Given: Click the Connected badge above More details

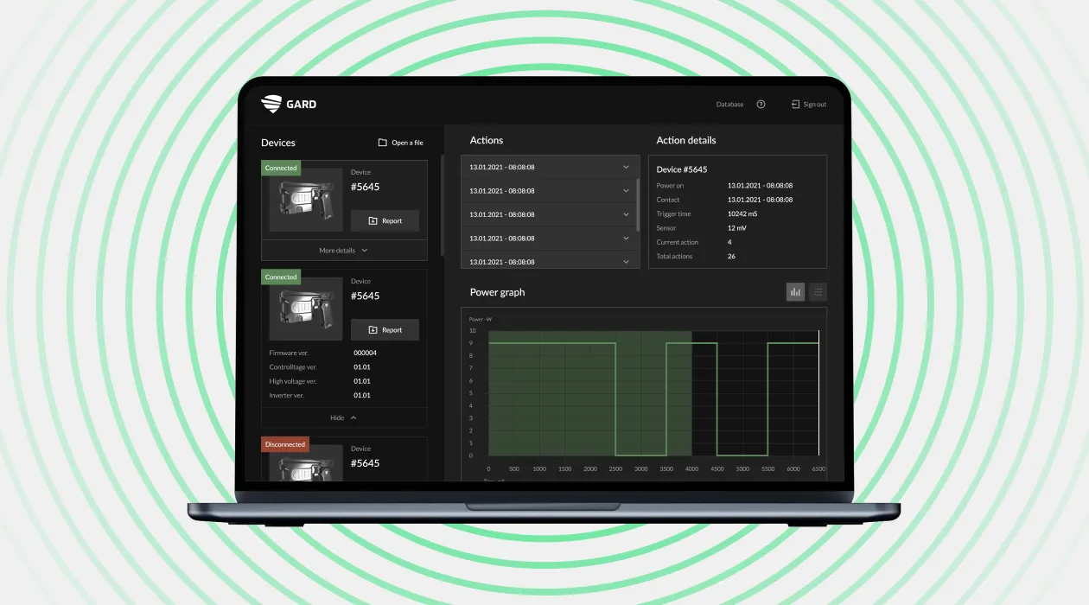Looking at the screenshot, I should click(x=281, y=168).
